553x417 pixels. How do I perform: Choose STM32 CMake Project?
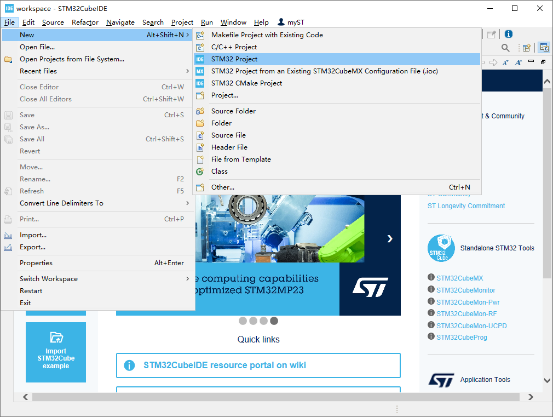pyautogui.click(x=337, y=83)
